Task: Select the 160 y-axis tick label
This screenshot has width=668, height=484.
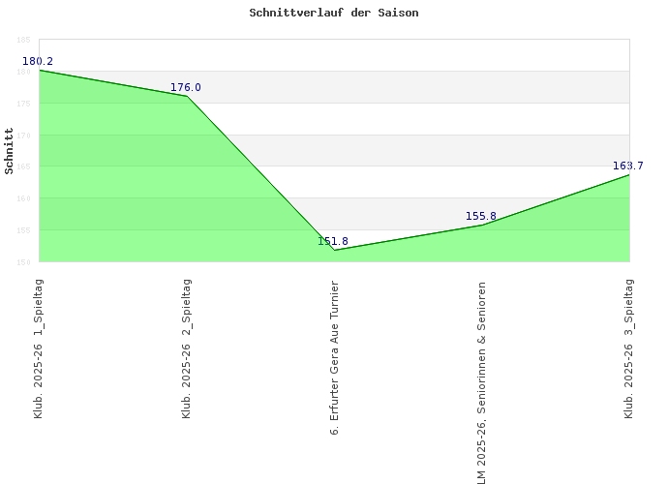Action: pyautogui.click(x=22, y=198)
